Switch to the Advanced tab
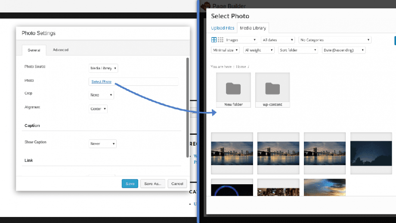The image size is (396, 223). (x=61, y=50)
